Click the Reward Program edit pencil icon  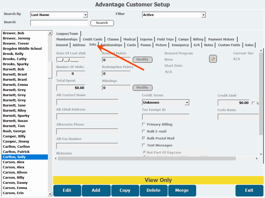pos(213,59)
